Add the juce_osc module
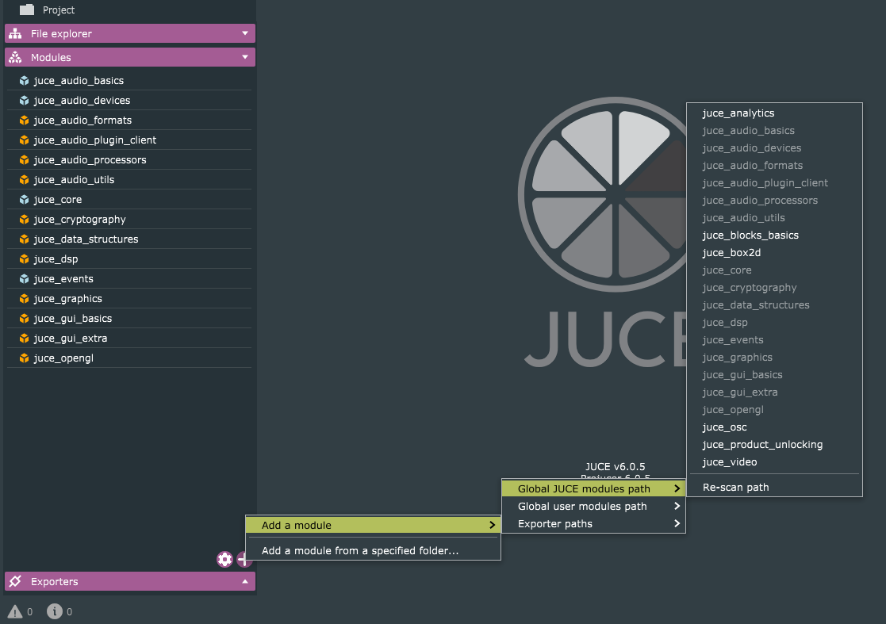Viewport: 886px width, 624px height. (x=775, y=427)
